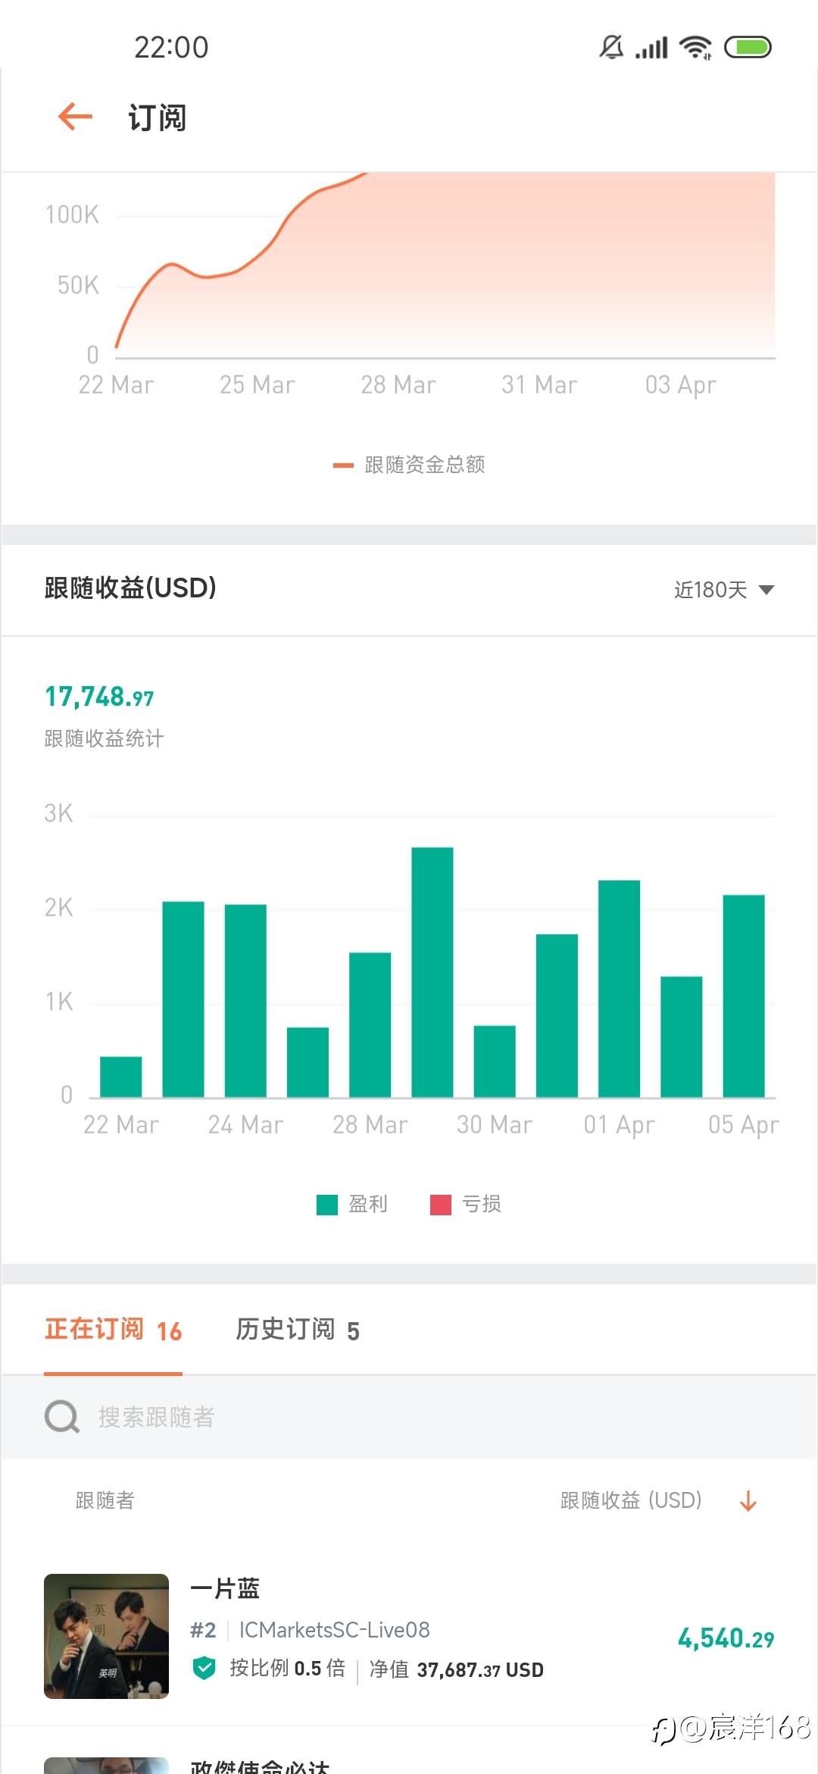The width and height of the screenshot is (818, 1774).
Task: Tap the 30 Mar label on bar chart
Action: point(495,1125)
